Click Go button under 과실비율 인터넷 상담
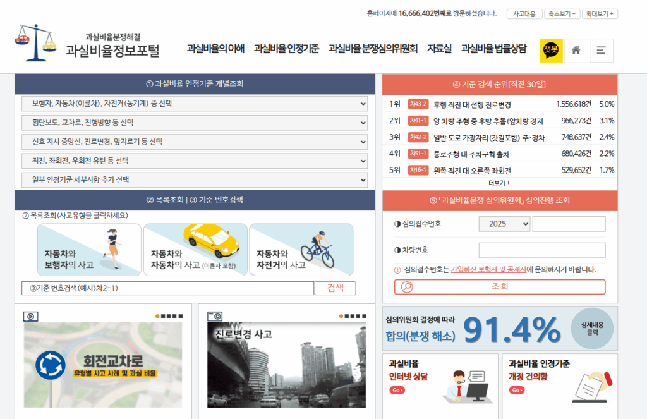The height and width of the screenshot is (419, 647). pos(397,390)
